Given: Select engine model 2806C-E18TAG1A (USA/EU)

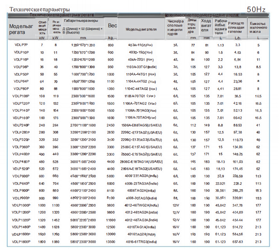Looking at the screenshot, I should (x=141, y=162).
